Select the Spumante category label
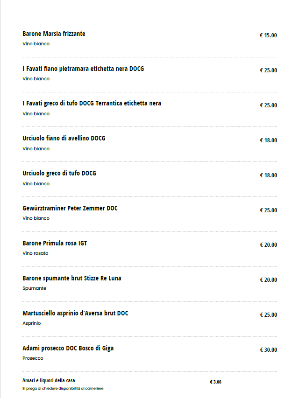 [35, 288]
